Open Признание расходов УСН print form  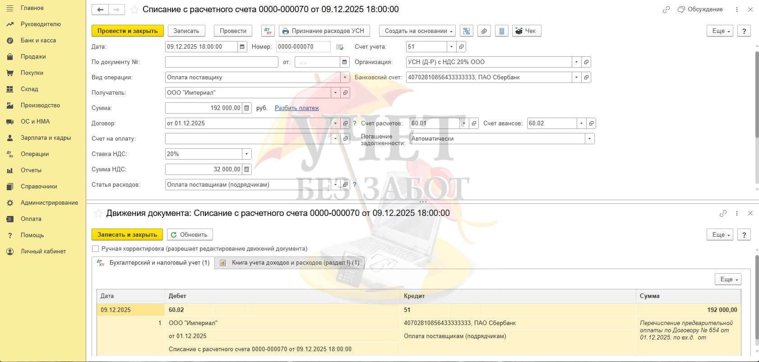click(324, 31)
